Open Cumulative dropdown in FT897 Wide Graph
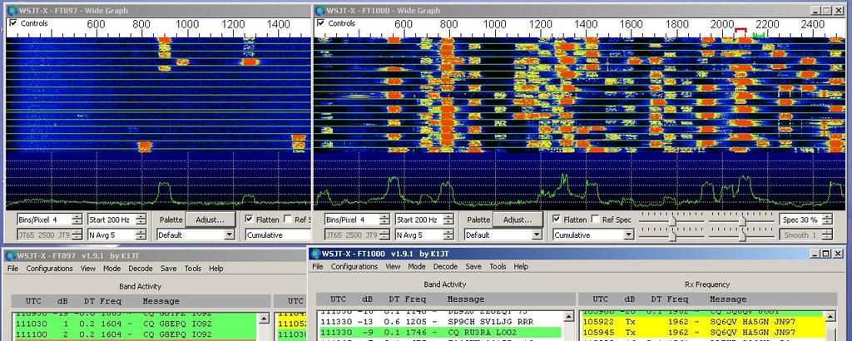Image resolution: width=852 pixels, height=341 pixels. (x=278, y=235)
